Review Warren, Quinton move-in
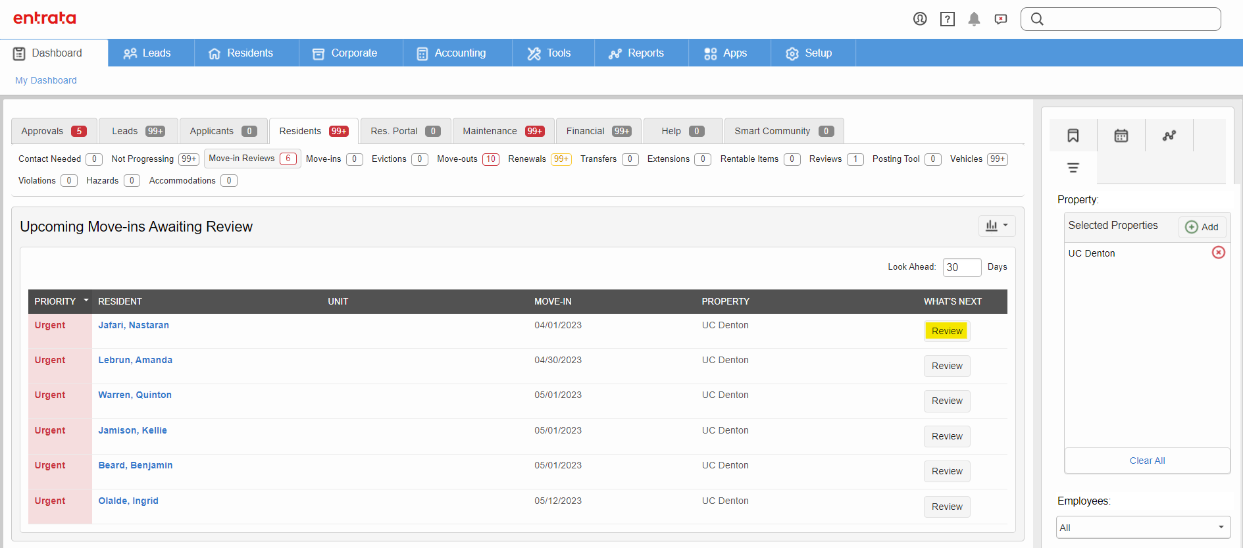The height and width of the screenshot is (548, 1243). tap(947, 401)
